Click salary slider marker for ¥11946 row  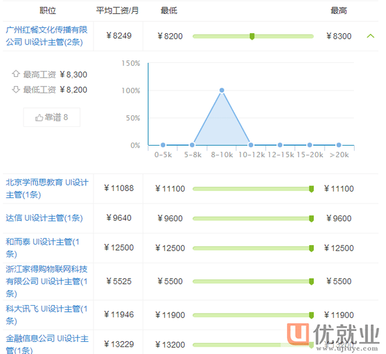[x=311, y=315]
